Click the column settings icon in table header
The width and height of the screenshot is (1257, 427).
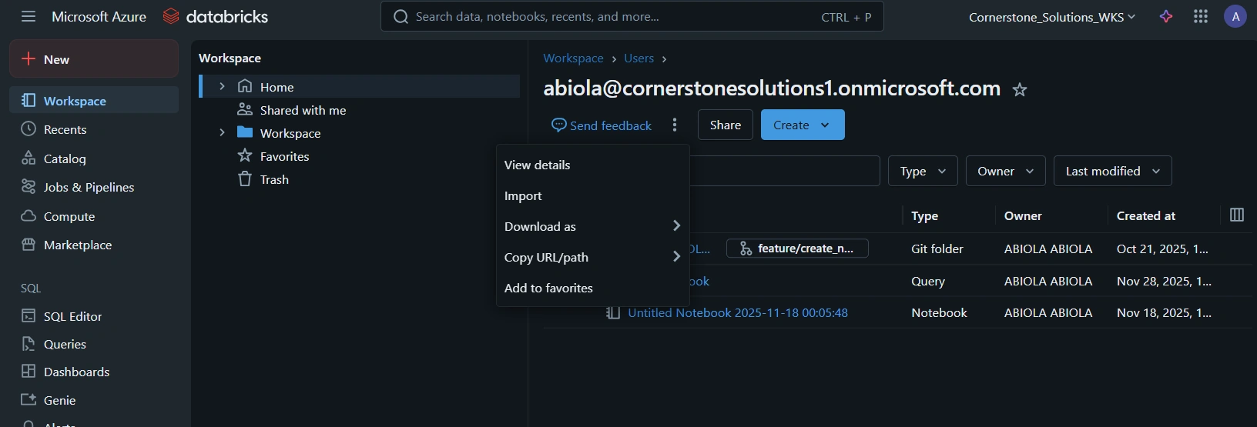1237,215
